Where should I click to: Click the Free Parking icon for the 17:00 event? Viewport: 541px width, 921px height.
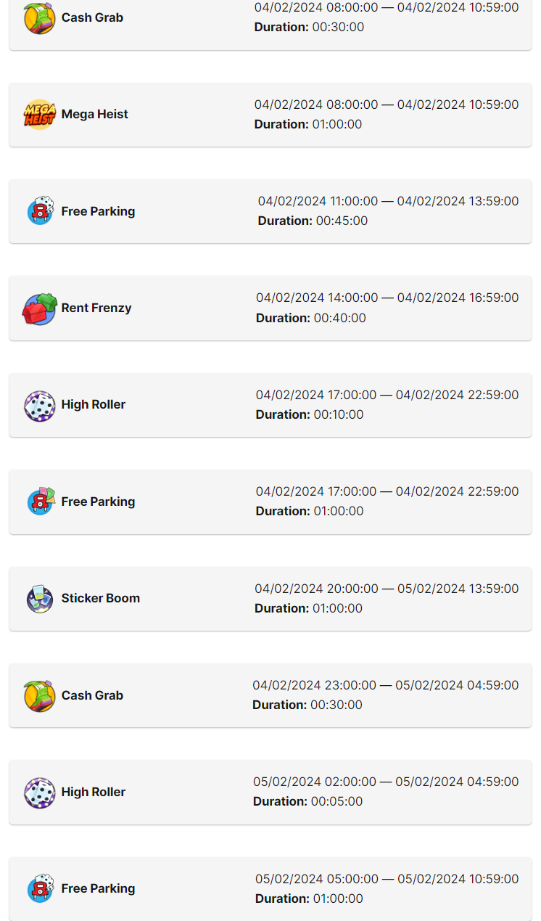41,502
